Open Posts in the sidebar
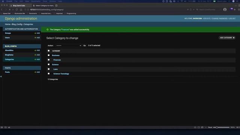 click(x=7, y=72)
